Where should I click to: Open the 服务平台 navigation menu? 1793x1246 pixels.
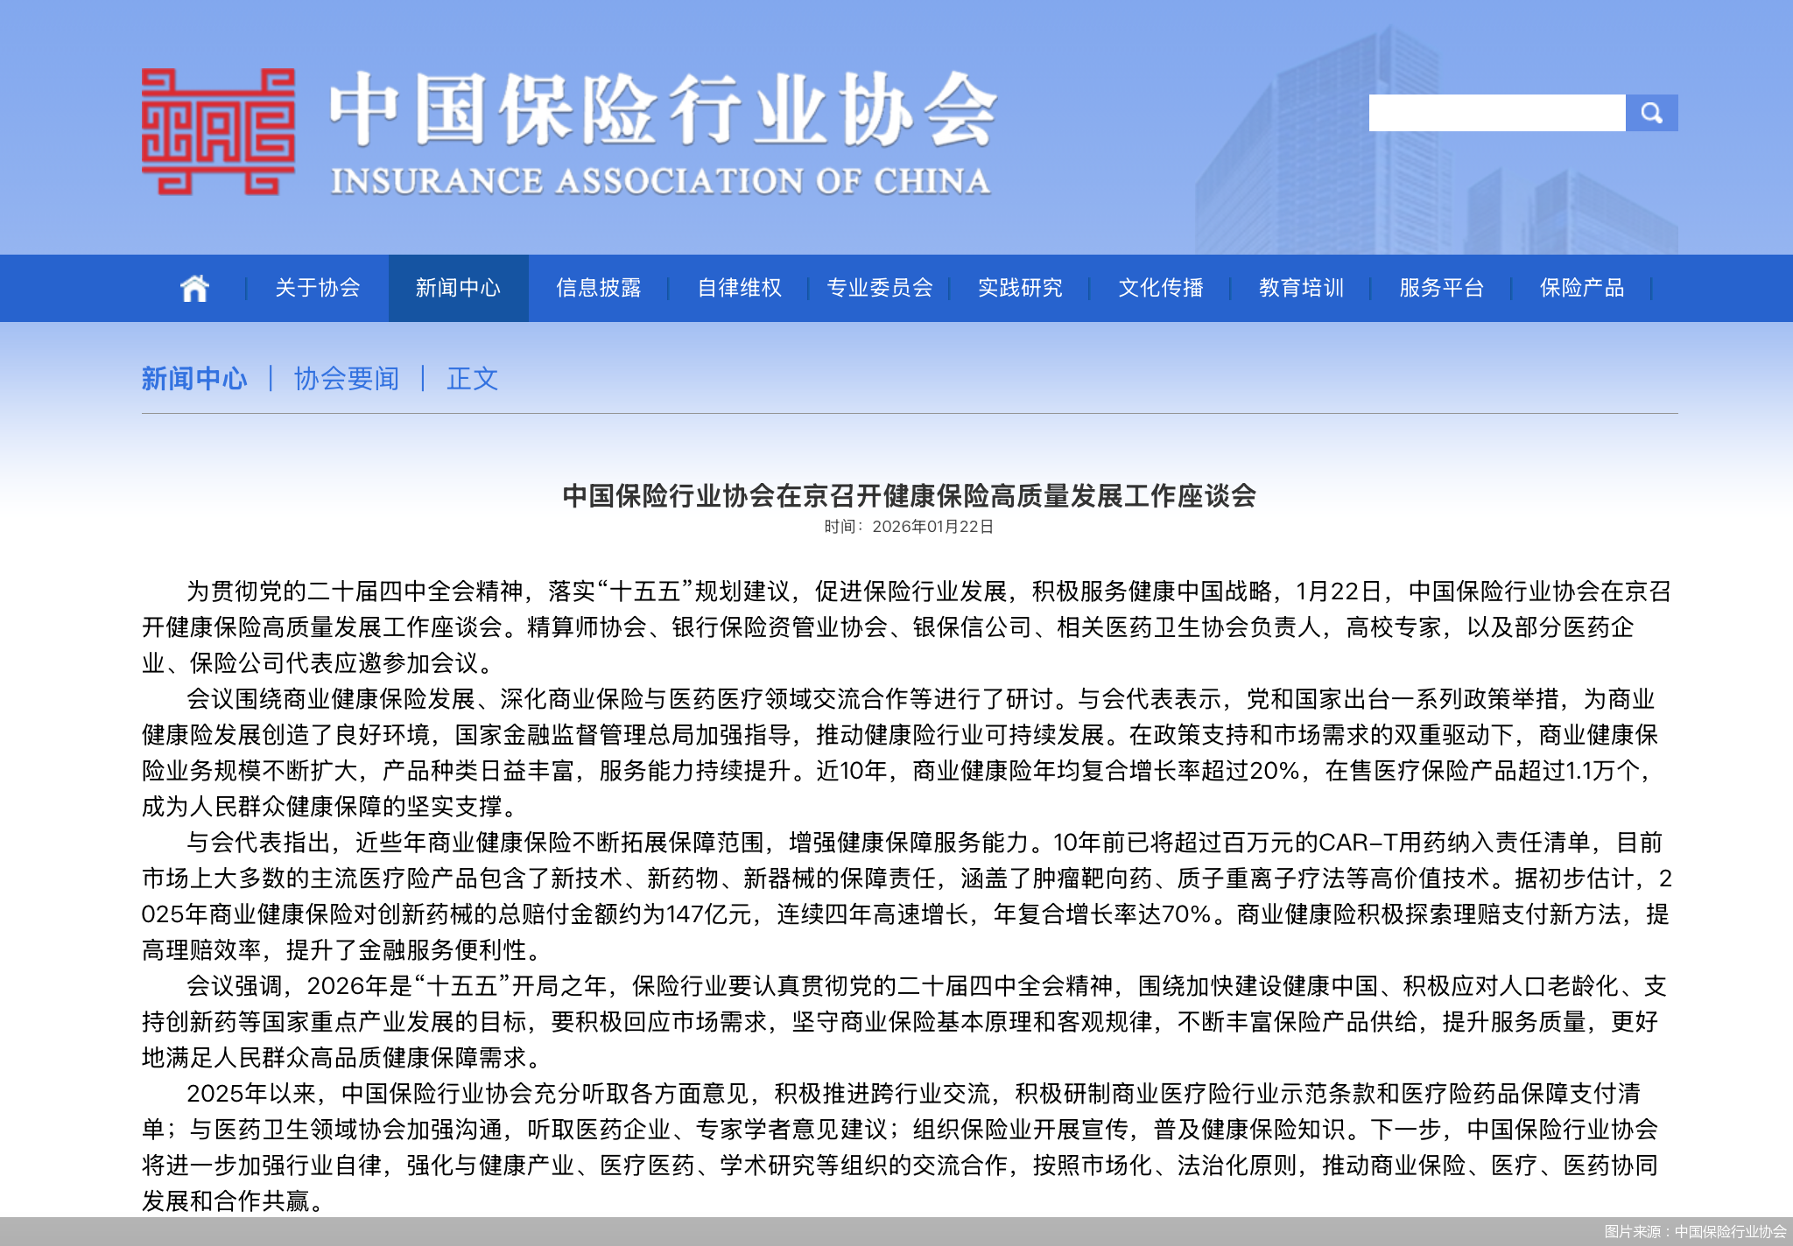point(1440,289)
